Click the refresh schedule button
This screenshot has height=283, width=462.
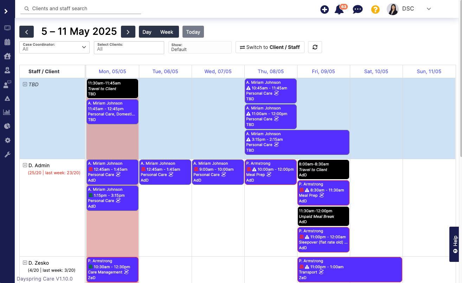315,47
